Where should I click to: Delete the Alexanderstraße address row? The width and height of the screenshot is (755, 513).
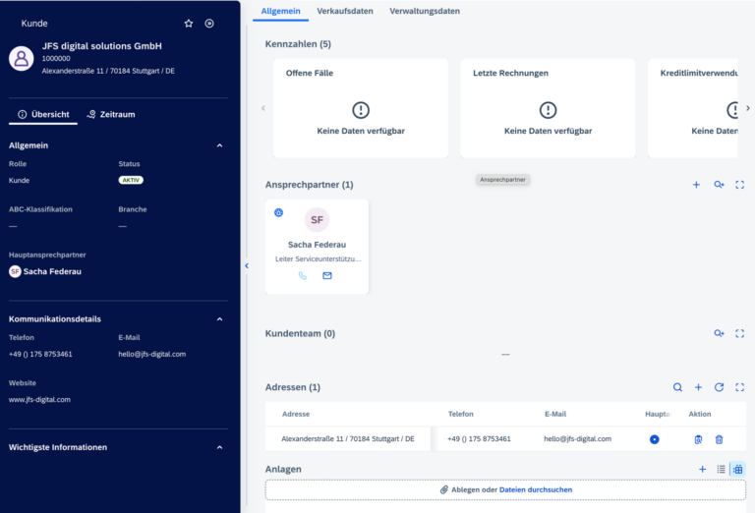(719, 439)
